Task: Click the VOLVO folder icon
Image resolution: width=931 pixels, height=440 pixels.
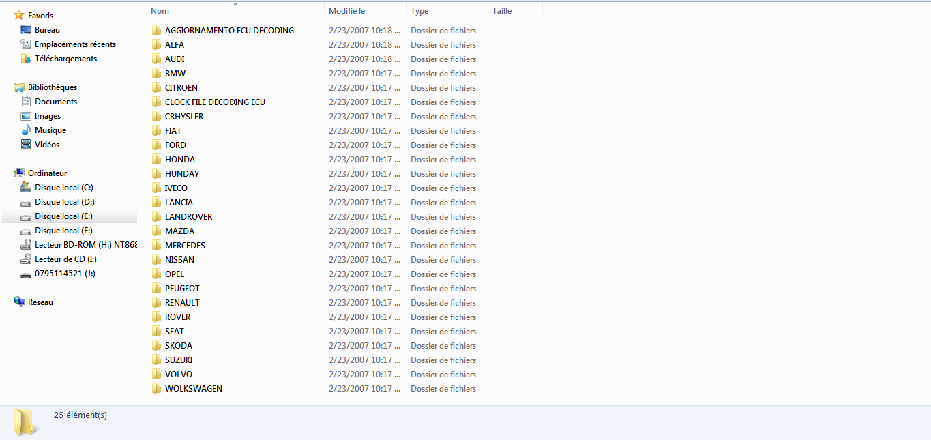Action: tap(156, 374)
